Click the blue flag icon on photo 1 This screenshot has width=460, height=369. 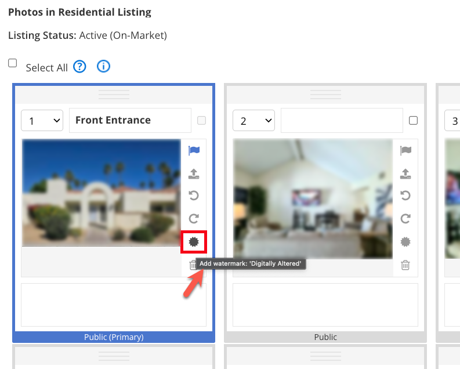194,151
